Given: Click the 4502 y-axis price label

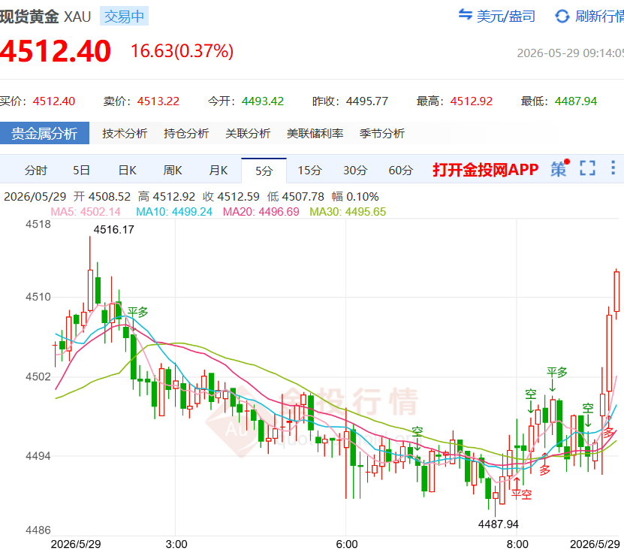Looking at the screenshot, I should tap(38, 376).
